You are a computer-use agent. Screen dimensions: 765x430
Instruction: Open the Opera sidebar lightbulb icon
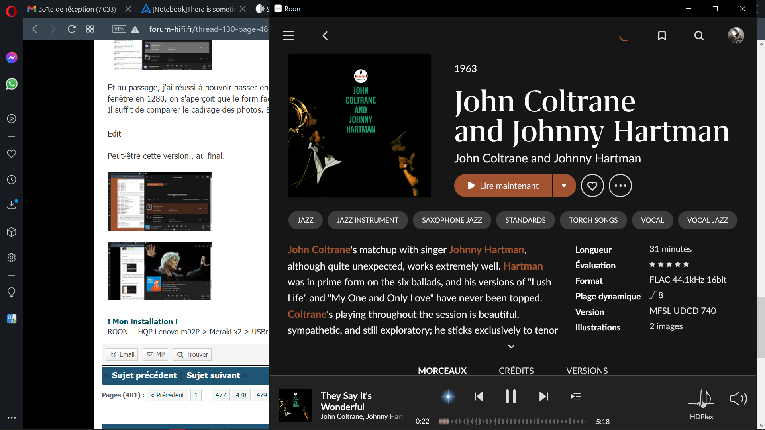click(x=12, y=293)
